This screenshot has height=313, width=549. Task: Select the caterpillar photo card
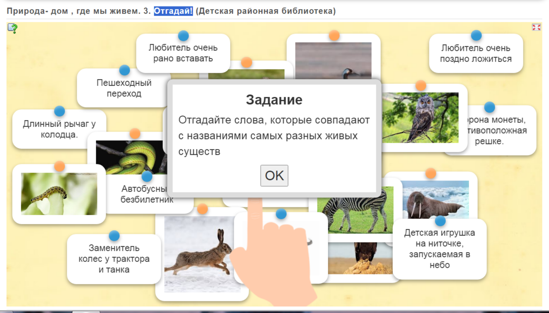59,194
